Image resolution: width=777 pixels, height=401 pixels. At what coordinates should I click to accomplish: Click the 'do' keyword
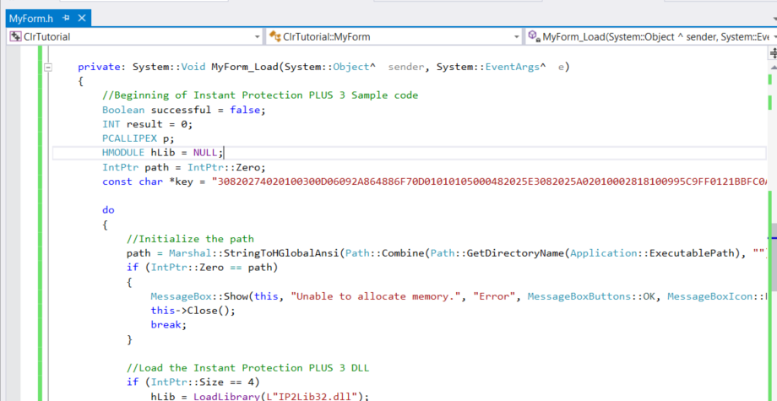tap(108, 210)
